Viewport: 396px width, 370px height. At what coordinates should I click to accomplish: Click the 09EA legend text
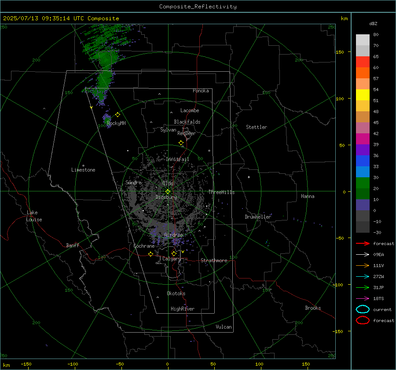[x=378, y=255]
